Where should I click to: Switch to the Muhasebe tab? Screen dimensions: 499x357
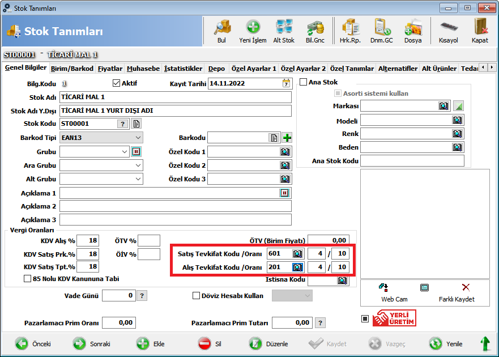143,69
